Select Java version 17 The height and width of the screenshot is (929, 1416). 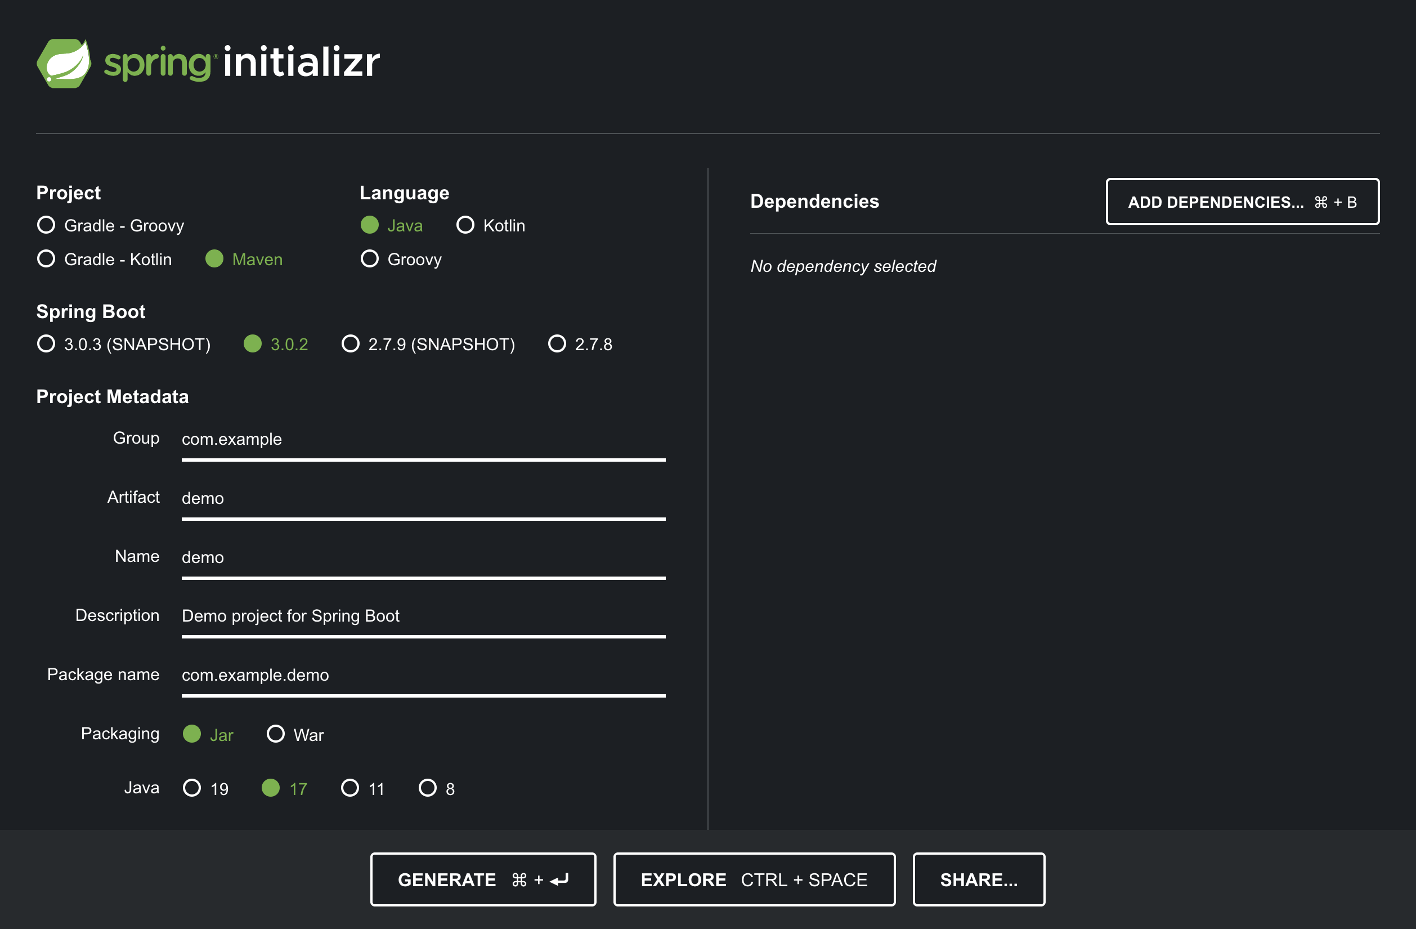coord(284,788)
